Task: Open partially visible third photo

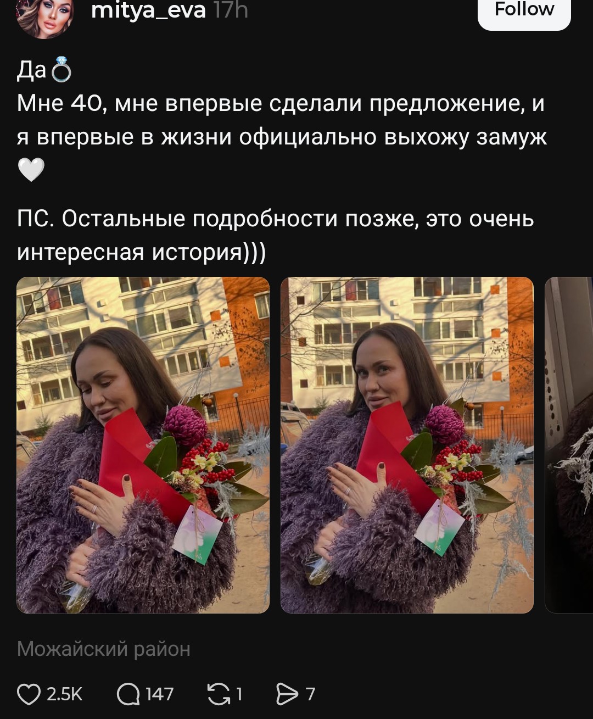Action: pyautogui.click(x=569, y=445)
